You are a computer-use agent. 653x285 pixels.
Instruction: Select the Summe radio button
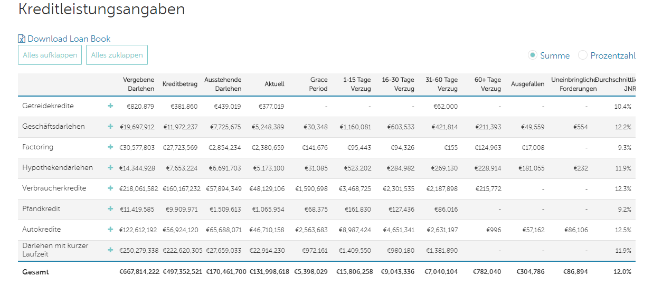point(533,55)
